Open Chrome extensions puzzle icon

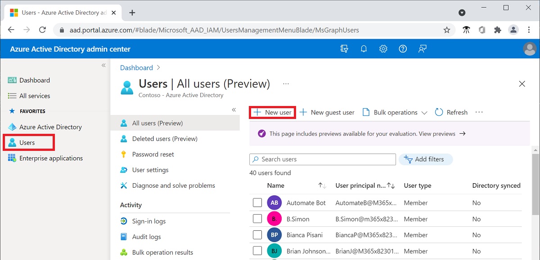pos(497,30)
